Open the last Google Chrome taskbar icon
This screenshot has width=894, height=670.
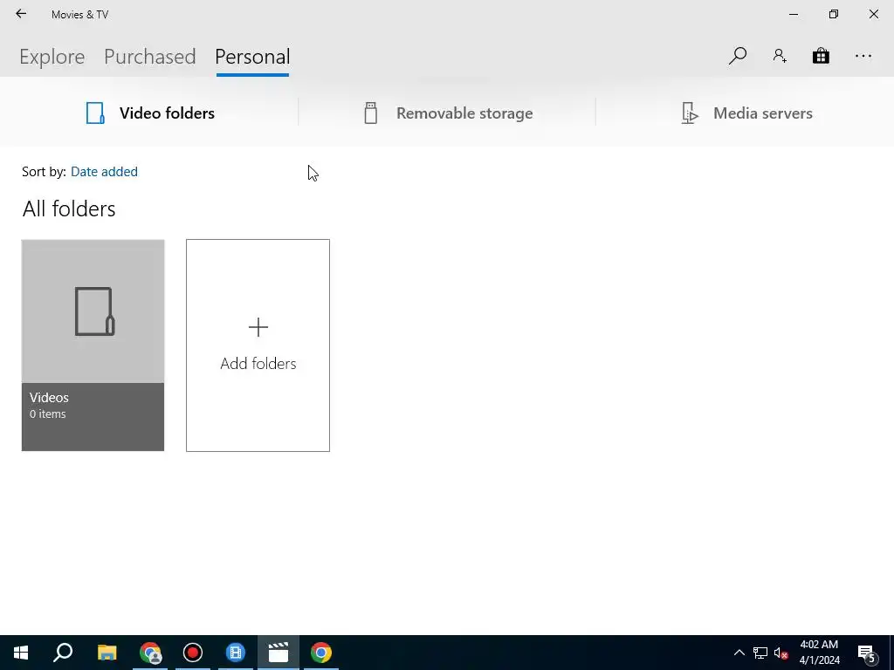[321, 653]
